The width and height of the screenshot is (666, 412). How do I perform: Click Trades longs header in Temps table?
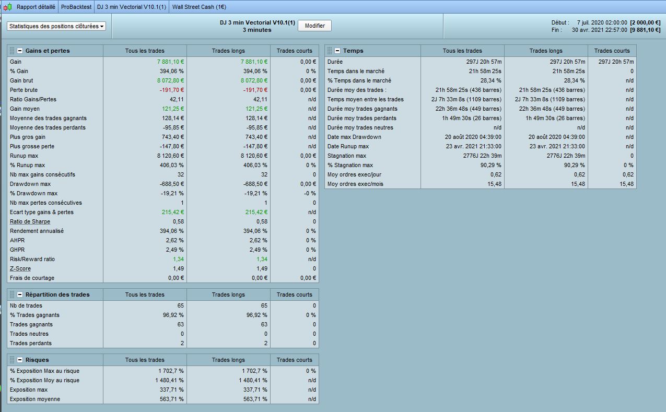pos(546,51)
